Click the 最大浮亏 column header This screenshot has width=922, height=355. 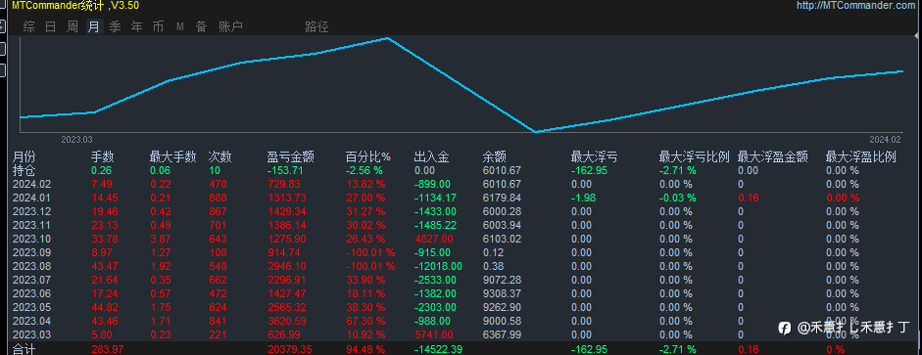(595, 156)
